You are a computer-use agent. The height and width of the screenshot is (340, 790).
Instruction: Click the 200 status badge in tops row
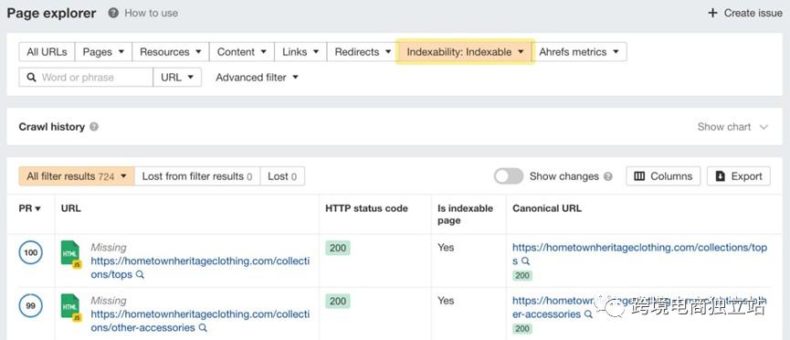[x=338, y=248]
